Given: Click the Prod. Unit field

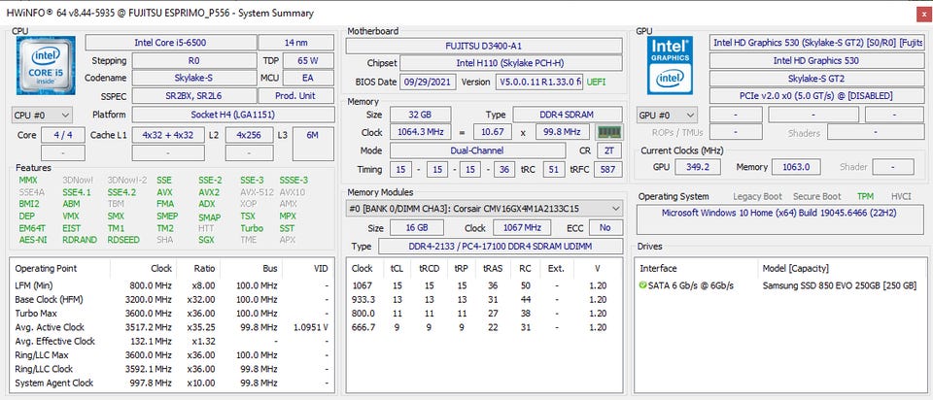Looking at the screenshot, I should [x=295, y=96].
